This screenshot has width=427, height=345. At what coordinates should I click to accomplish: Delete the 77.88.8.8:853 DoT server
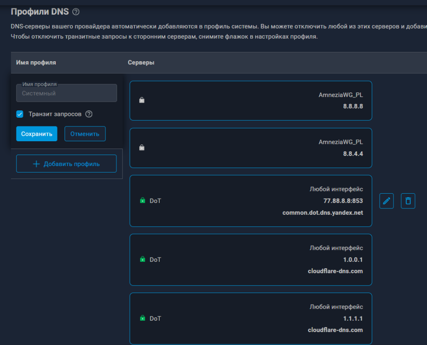coord(408,201)
